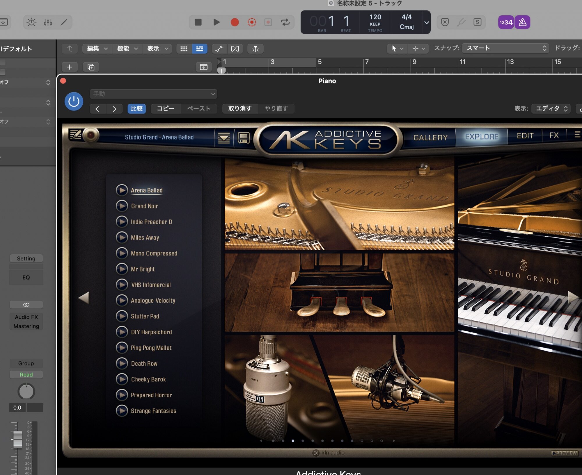582x475 pixels.
Task: Open the Smart Controls dial icon
Action: click(31, 22)
